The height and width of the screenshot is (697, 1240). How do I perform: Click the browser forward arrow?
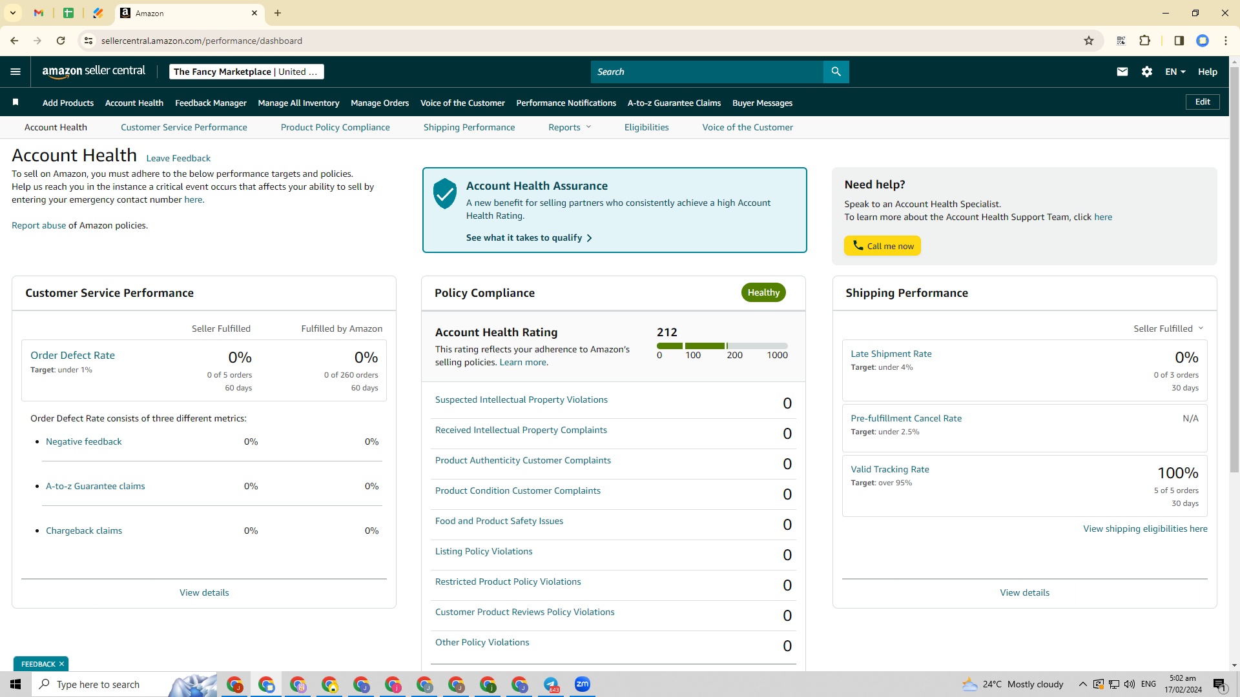[x=37, y=41]
